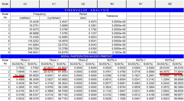
Task: Select the TRAN-Y header cell
Action: (x=54, y=60)
